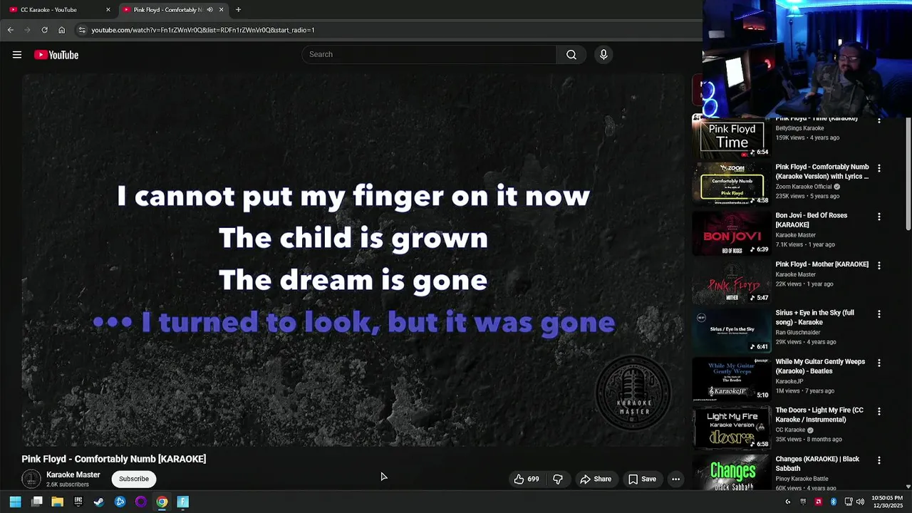The image size is (912, 513).
Task: Open the Pink Floyd Time thumbnail
Action: click(732, 137)
